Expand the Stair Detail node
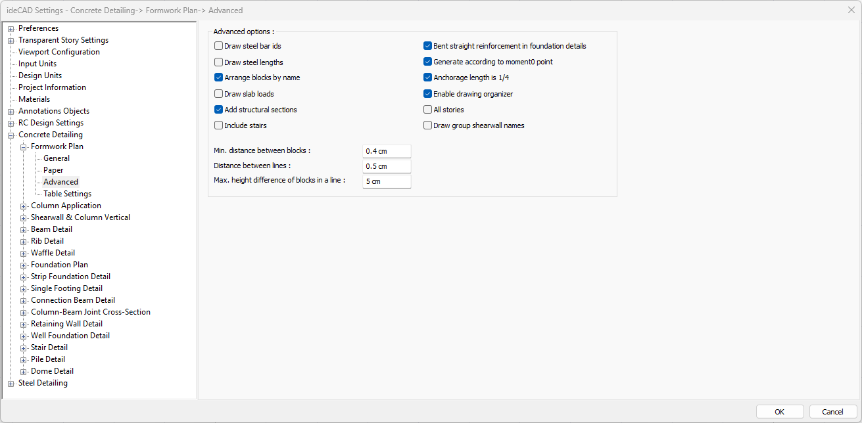 24,347
